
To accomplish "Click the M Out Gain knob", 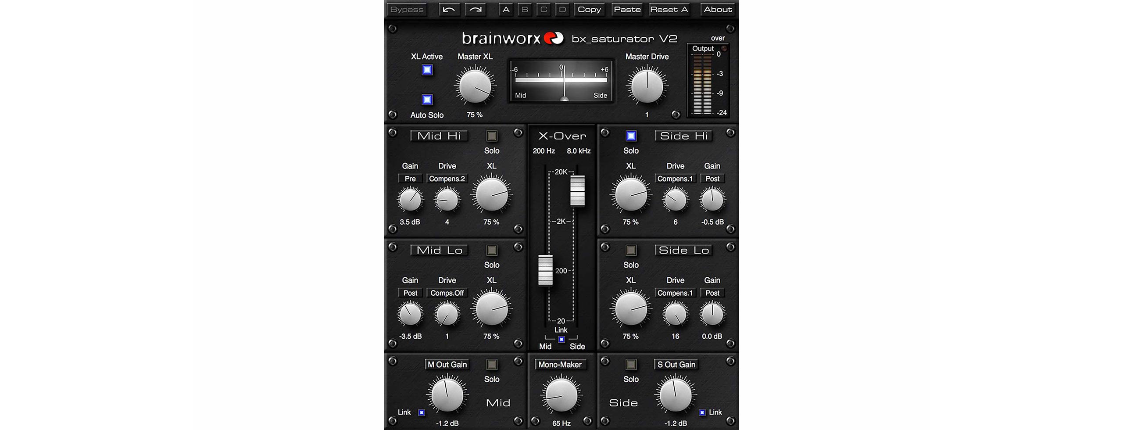I will pyautogui.click(x=447, y=395).
